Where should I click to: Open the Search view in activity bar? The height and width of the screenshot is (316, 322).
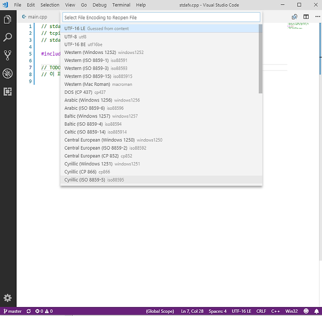(8, 38)
